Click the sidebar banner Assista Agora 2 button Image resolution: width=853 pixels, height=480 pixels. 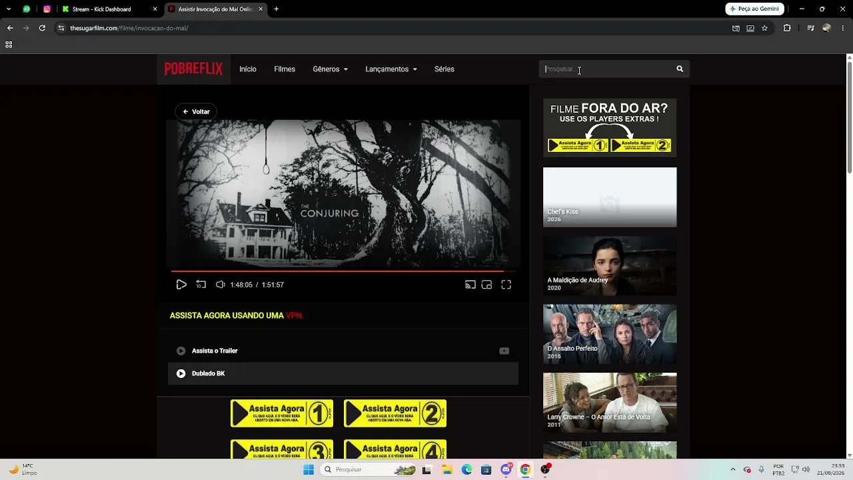tap(640, 145)
